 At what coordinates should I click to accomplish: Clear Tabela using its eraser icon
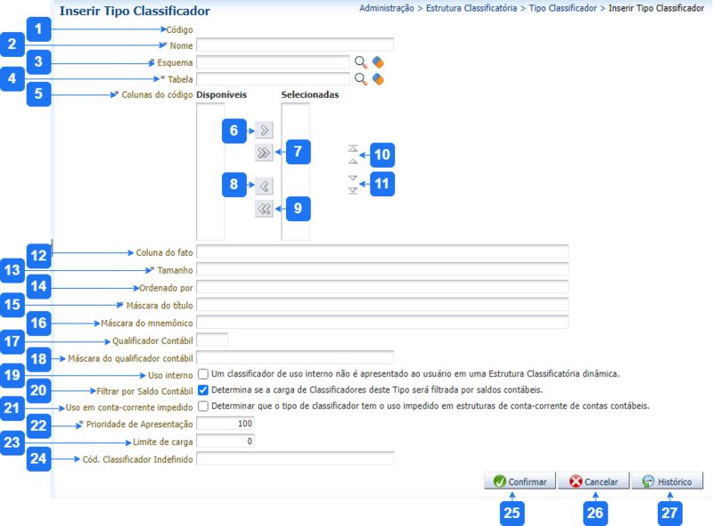click(377, 78)
